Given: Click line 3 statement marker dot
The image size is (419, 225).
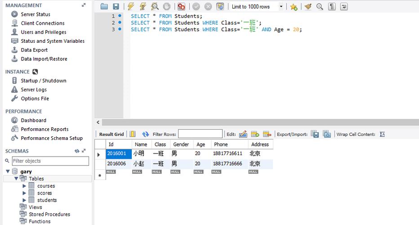Looking at the screenshot, I should coord(120,29).
